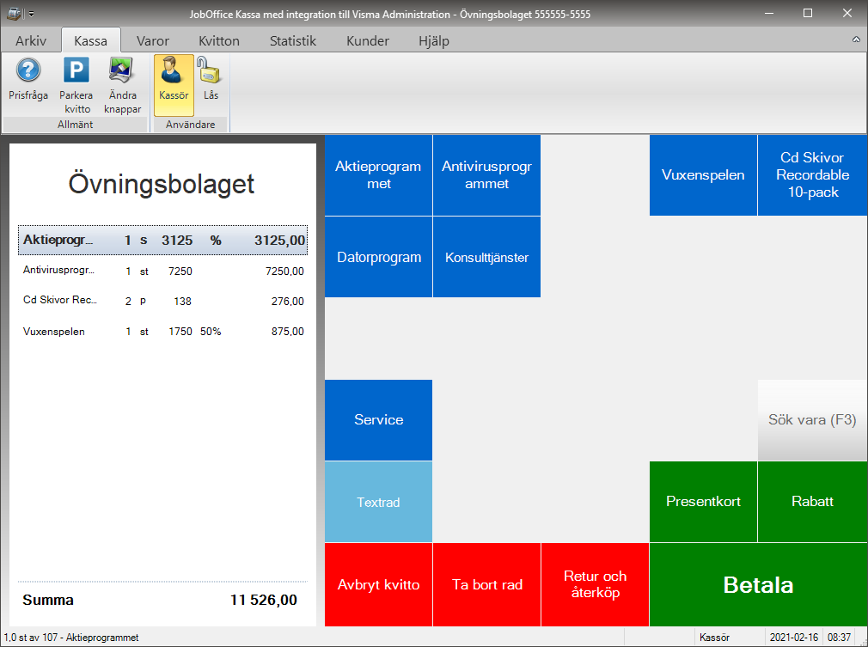Open the Arkiv menu
Viewport: 868px width, 647px height.
[30, 40]
